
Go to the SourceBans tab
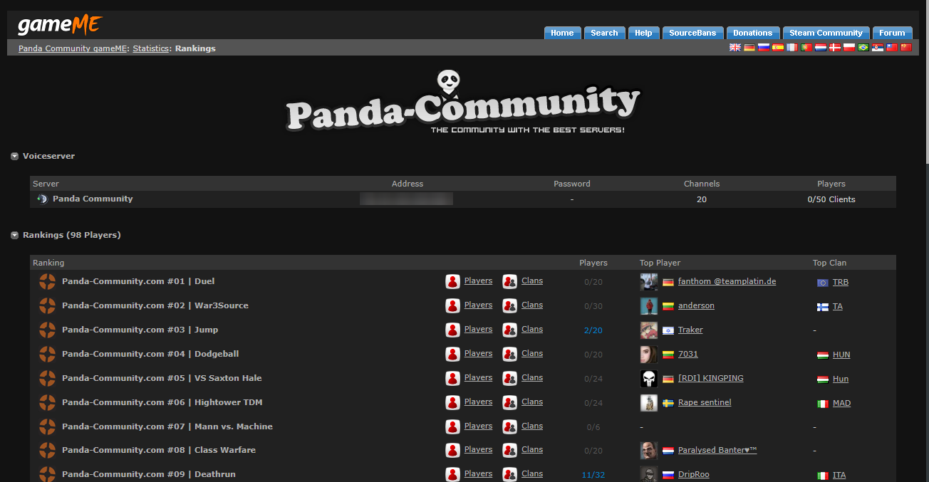pyautogui.click(x=692, y=32)
